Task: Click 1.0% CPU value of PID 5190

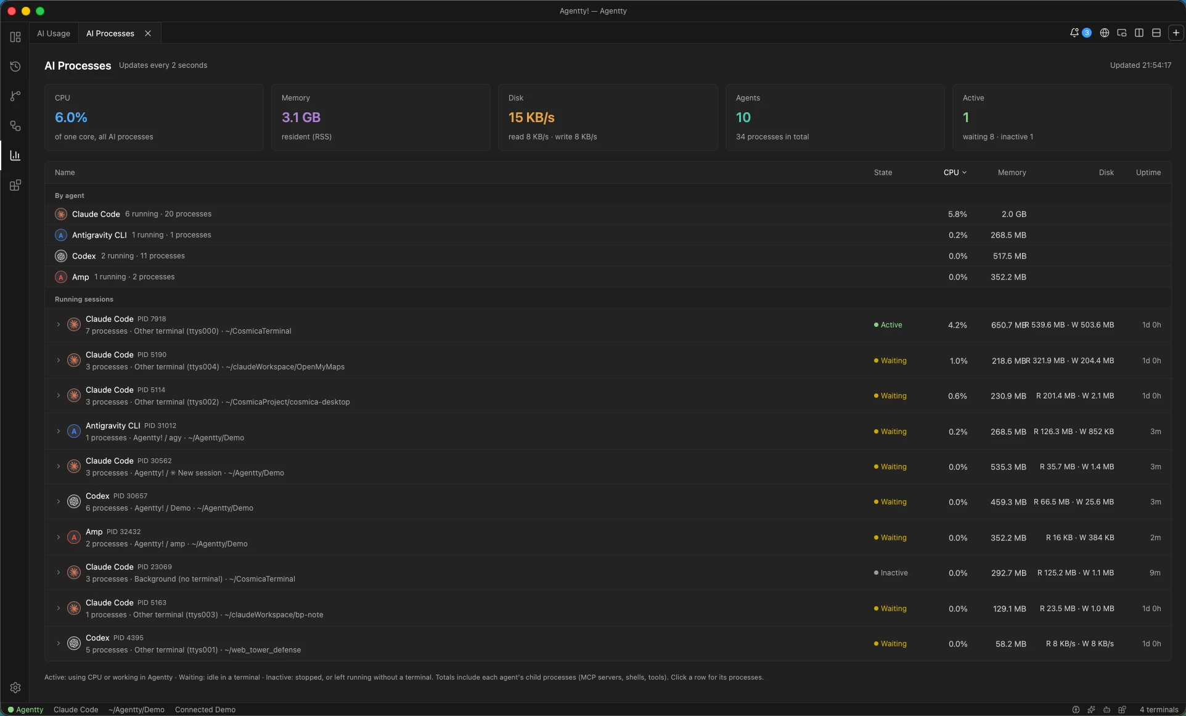Action: pos(959,361)
